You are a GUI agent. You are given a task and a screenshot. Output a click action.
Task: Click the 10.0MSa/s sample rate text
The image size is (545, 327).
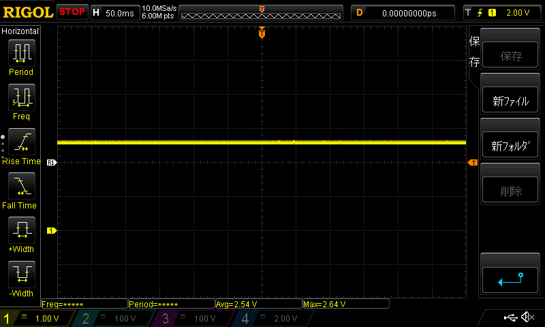click(159, 8)
